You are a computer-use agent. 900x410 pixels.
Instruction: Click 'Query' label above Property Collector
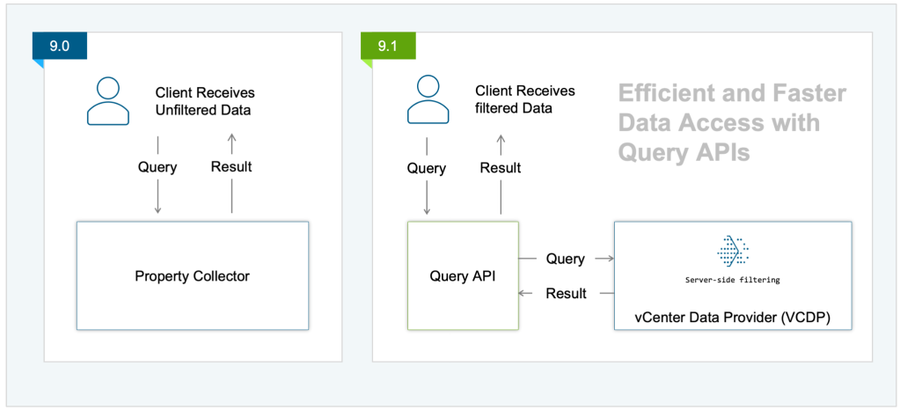point(157,168)
